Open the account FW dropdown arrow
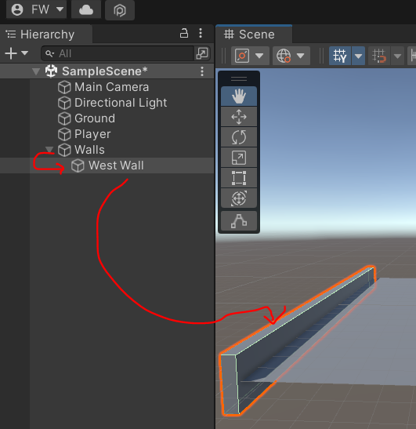This screenshot has width=416, height=429. pos(60,9)
